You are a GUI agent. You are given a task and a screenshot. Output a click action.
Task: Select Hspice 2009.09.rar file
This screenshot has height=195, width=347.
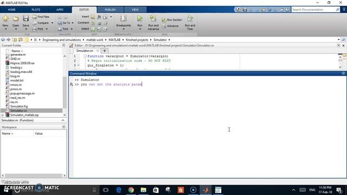pyautogui.click(x=22, y=63)
